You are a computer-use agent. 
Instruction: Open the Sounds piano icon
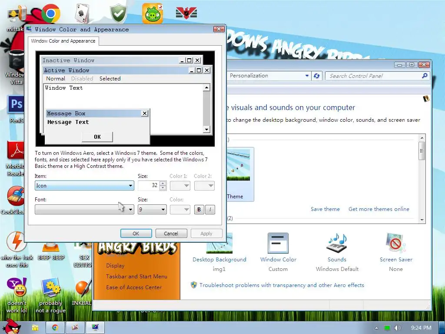tap(337, 243)
